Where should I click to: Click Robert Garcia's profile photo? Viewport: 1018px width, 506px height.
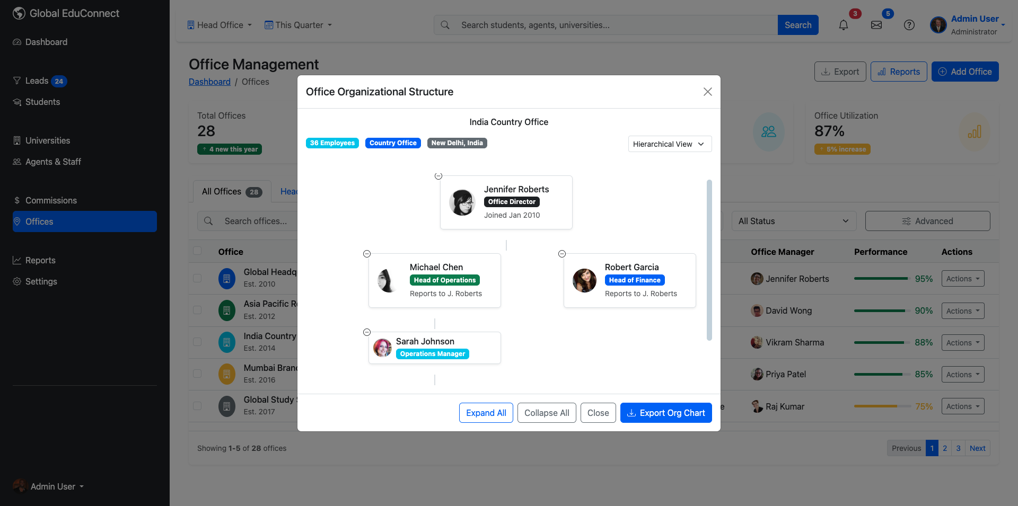click(x=584, y=280)
